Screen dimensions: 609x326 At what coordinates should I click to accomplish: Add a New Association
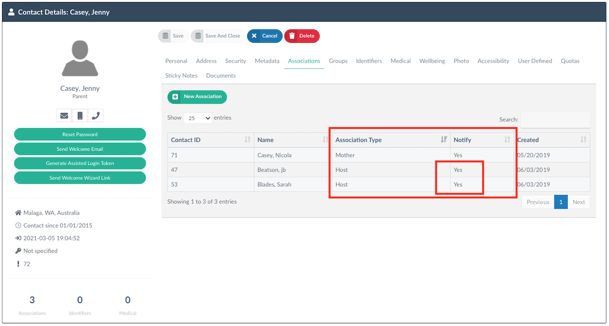click(197, 97)
